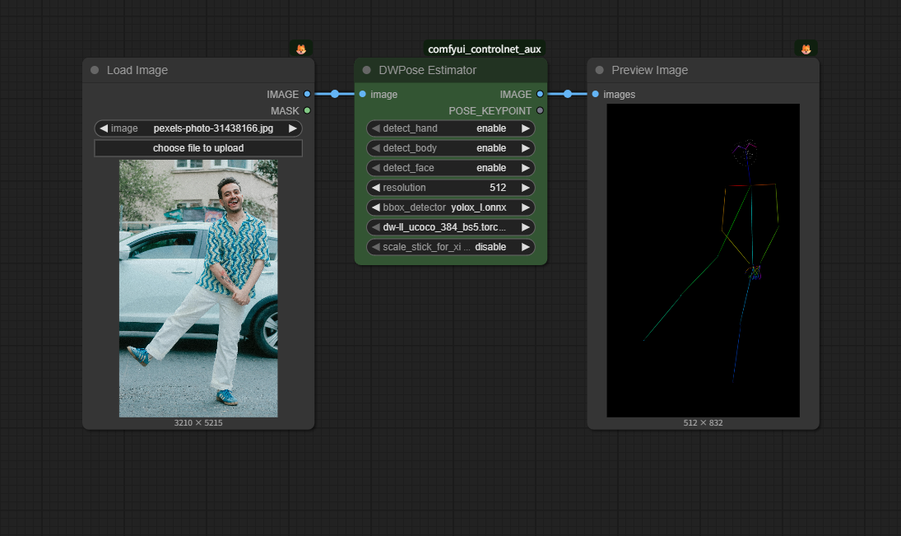Collapse the Load Image node via its dot
Screen dimensions: 901x536
[95, 71]
